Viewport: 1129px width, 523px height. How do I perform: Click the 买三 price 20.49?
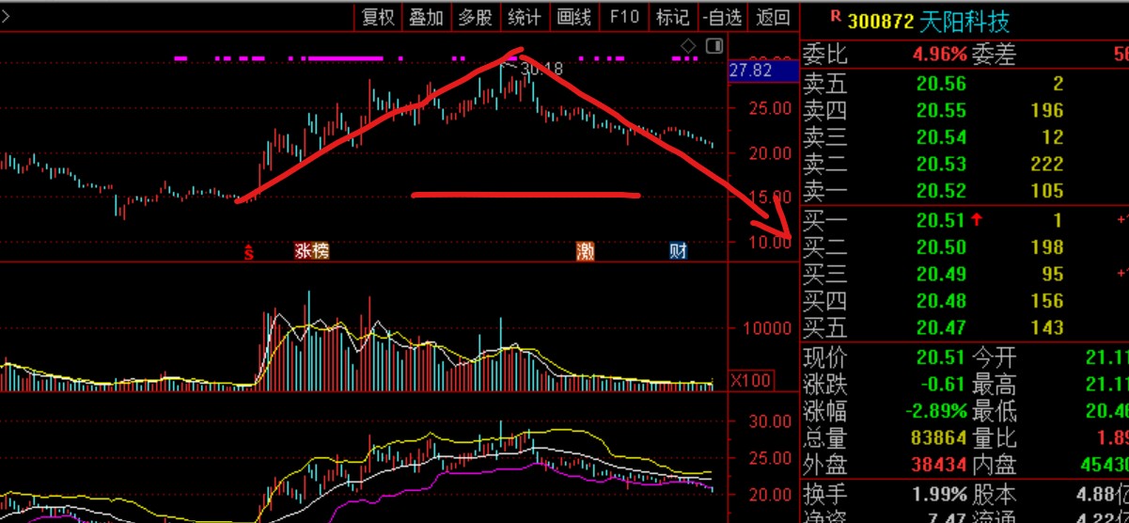(941, 275)
